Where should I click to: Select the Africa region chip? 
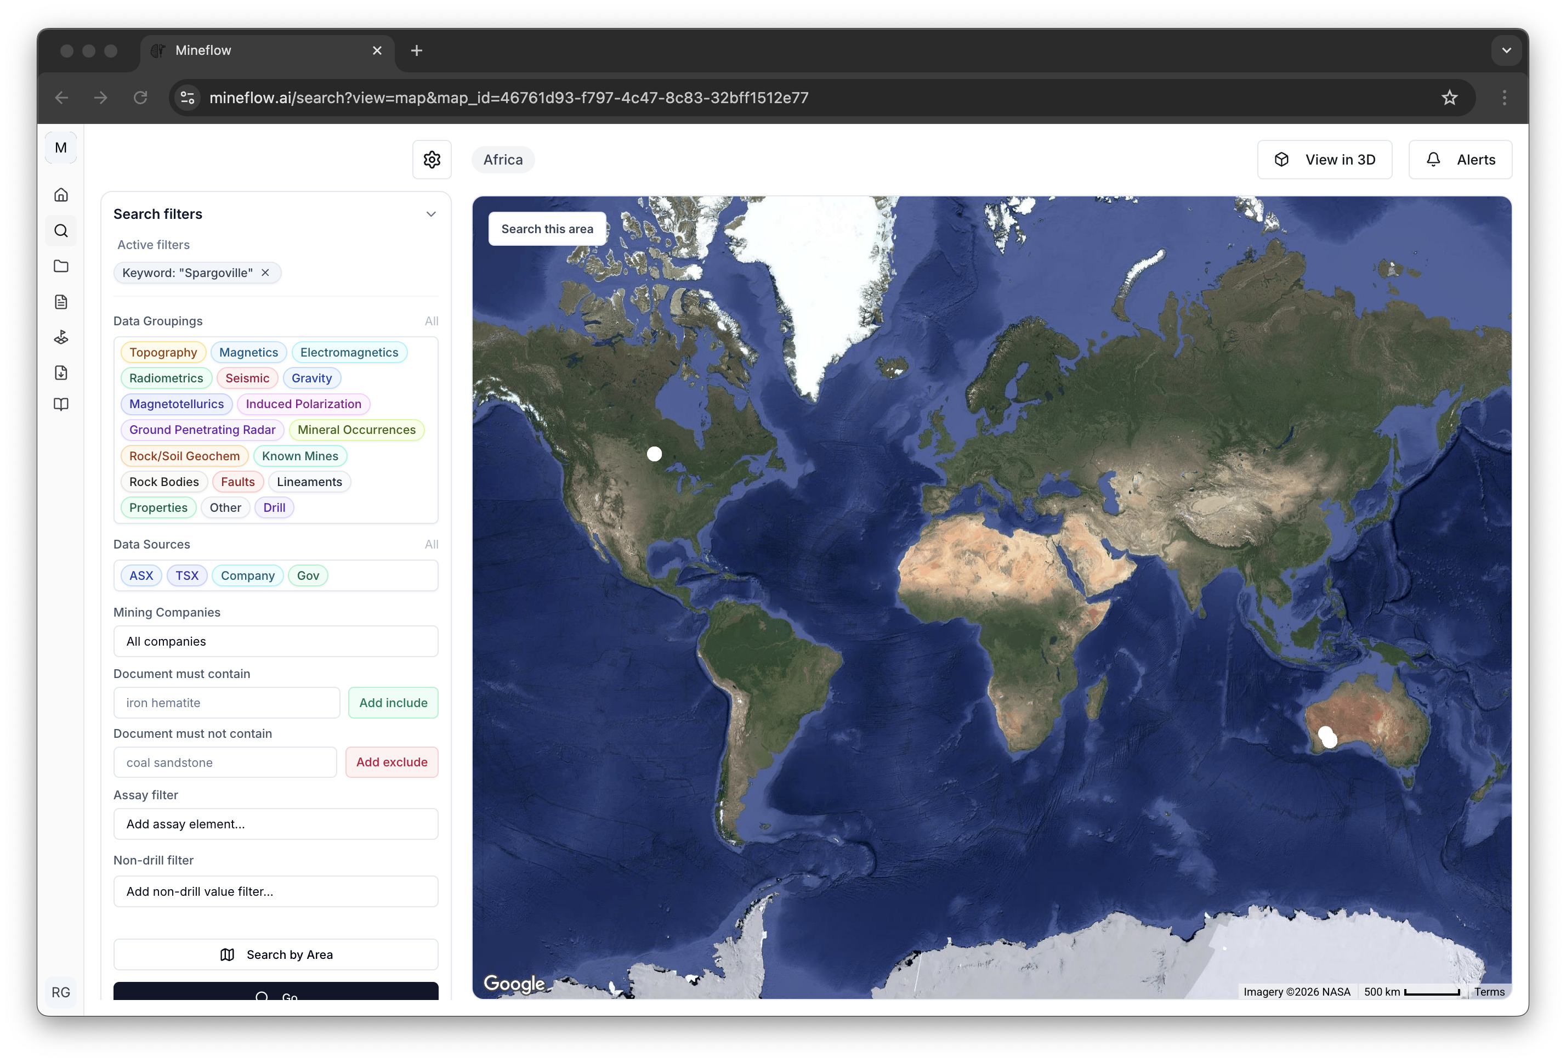[503, 159]
